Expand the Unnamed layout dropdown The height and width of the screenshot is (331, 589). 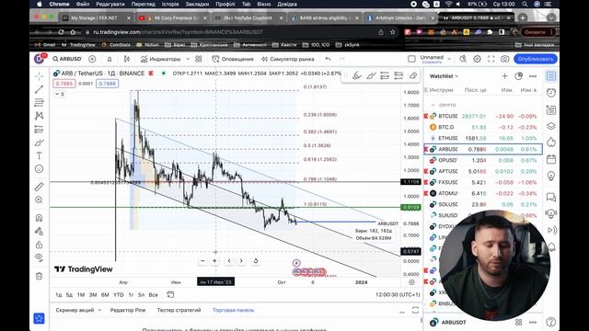pos(449,59)
